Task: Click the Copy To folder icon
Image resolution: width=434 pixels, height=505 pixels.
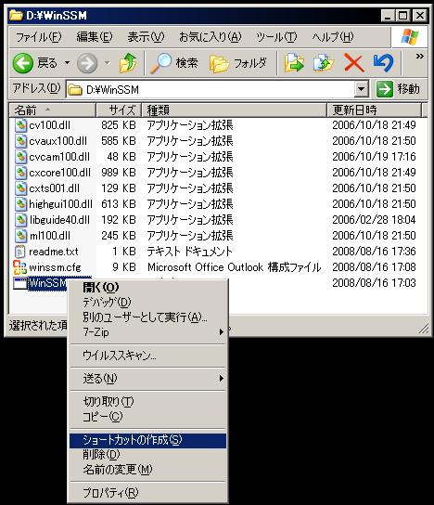Action: click(x=324, y=63)
